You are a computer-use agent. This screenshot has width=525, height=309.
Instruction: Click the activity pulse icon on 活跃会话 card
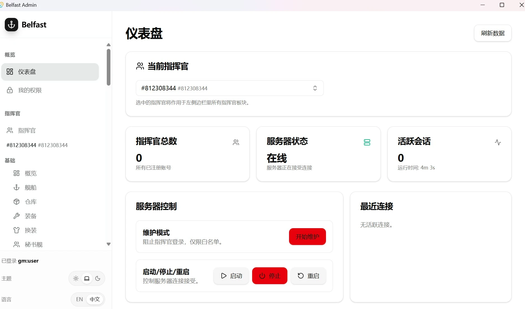pos(498,142)
